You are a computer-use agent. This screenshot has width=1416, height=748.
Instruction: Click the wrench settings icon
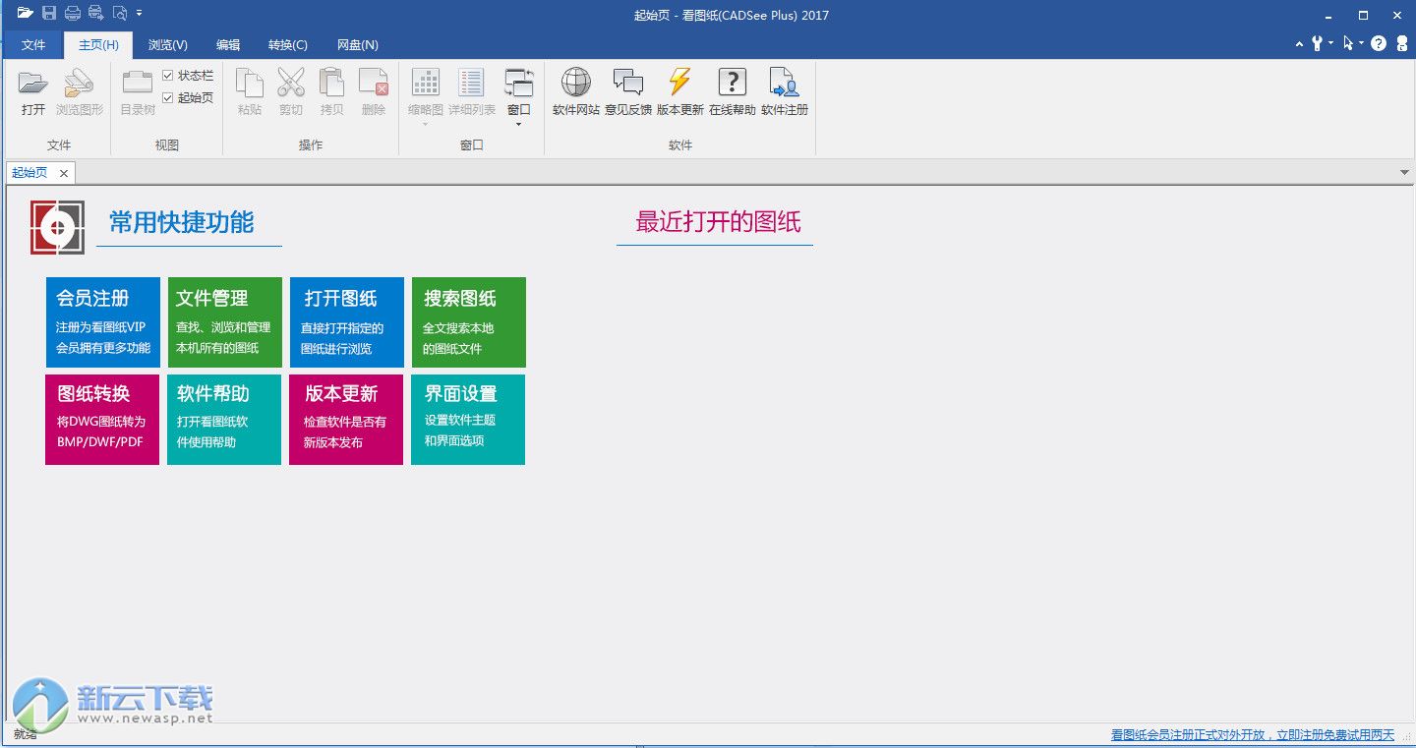[x=1317, y=43]
